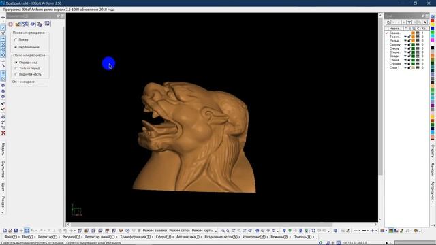This screenshot has width=436, height=245.
Task: Click the first ring icon in Navigator toolbar
Action: 11,24
